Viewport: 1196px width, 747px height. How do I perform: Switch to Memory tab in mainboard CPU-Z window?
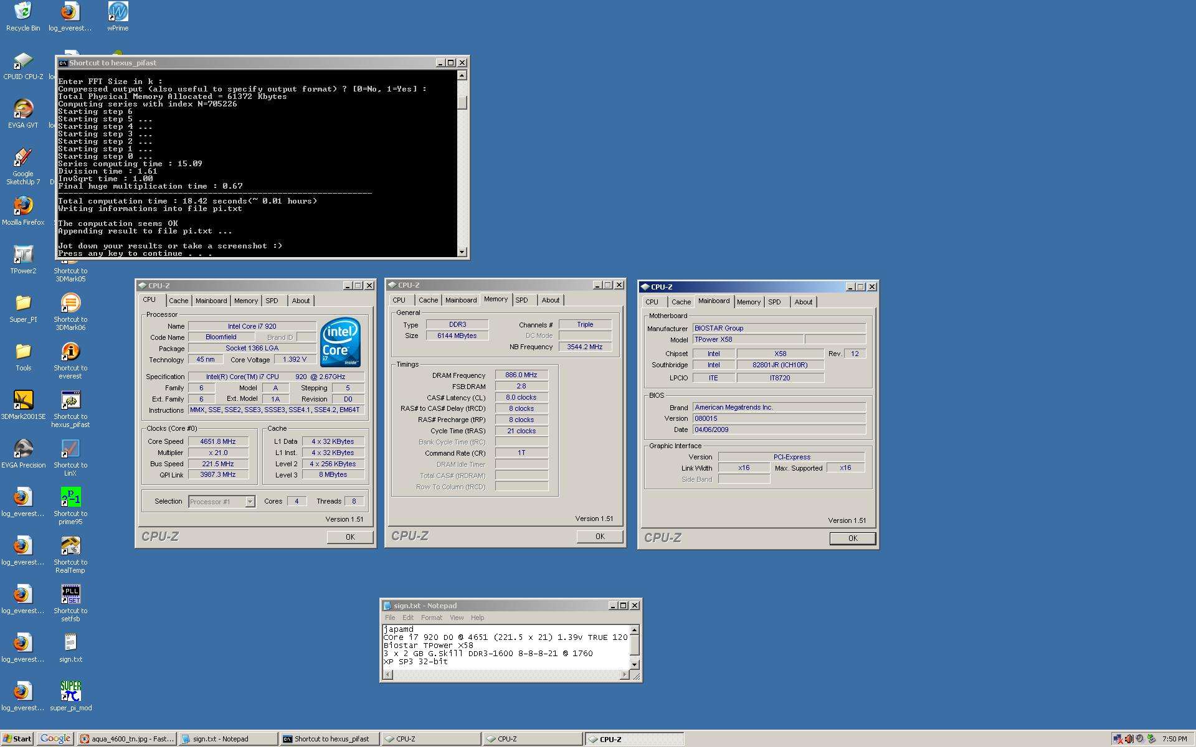click(x=749, y=302)
